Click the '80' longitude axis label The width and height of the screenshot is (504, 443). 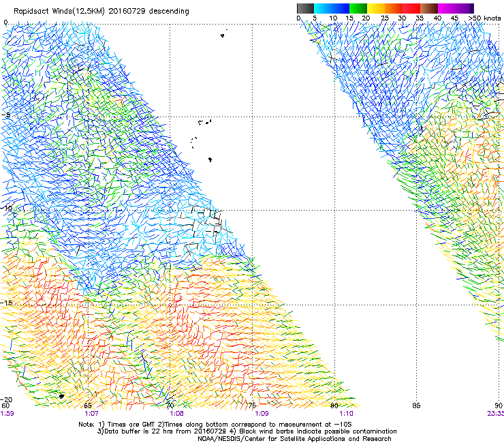[x=334, y=406]
